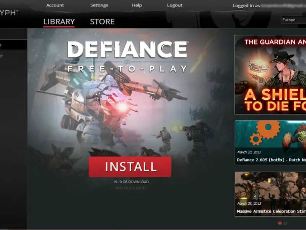Click the red INSTALL button
Viewport: 306px width, 230px height.
[130, 167]
